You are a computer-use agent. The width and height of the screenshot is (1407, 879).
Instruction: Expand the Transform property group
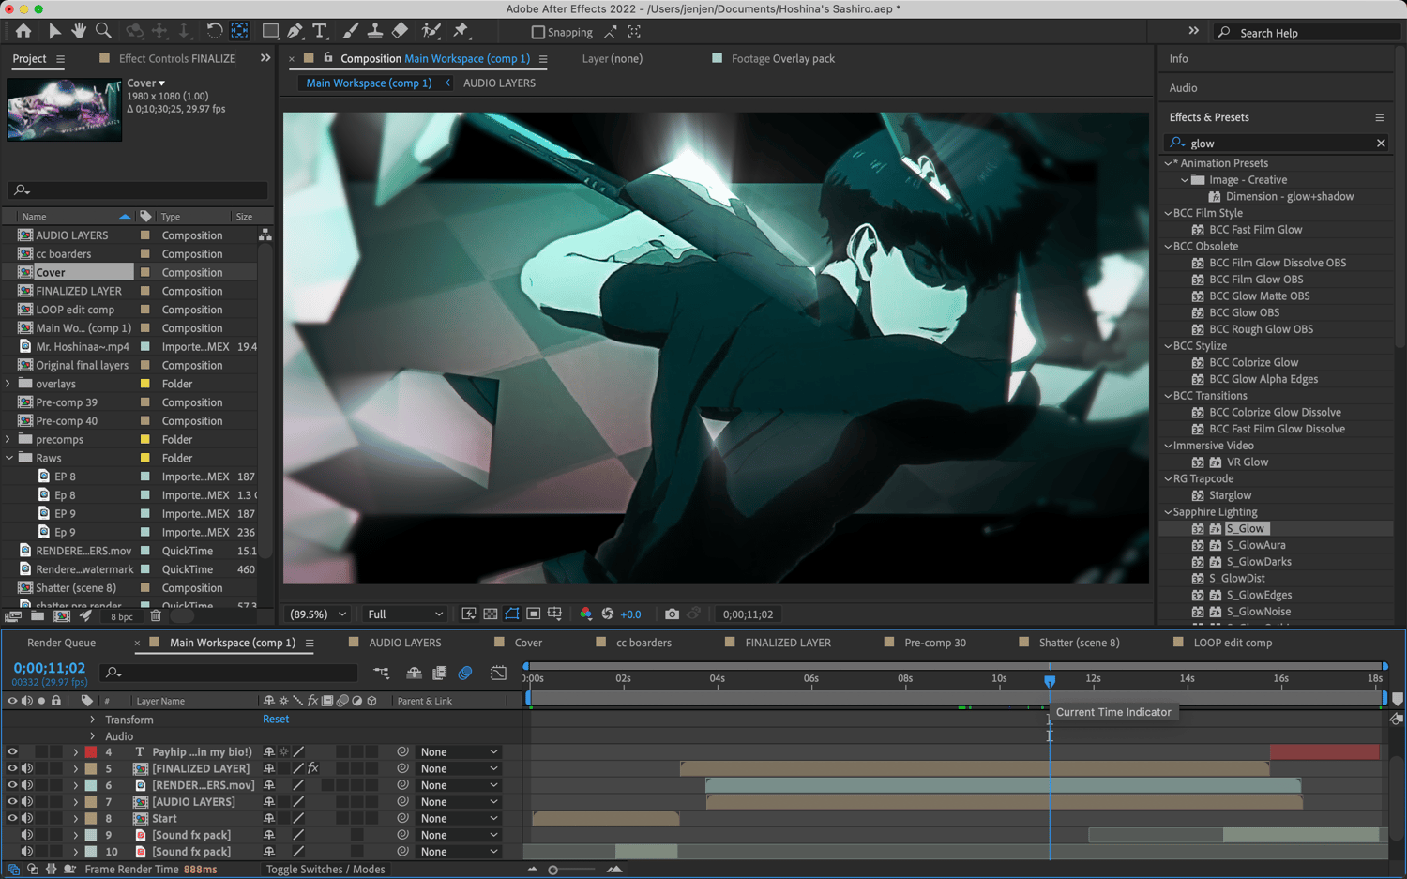pyautogui.click(x=92, y=720)
